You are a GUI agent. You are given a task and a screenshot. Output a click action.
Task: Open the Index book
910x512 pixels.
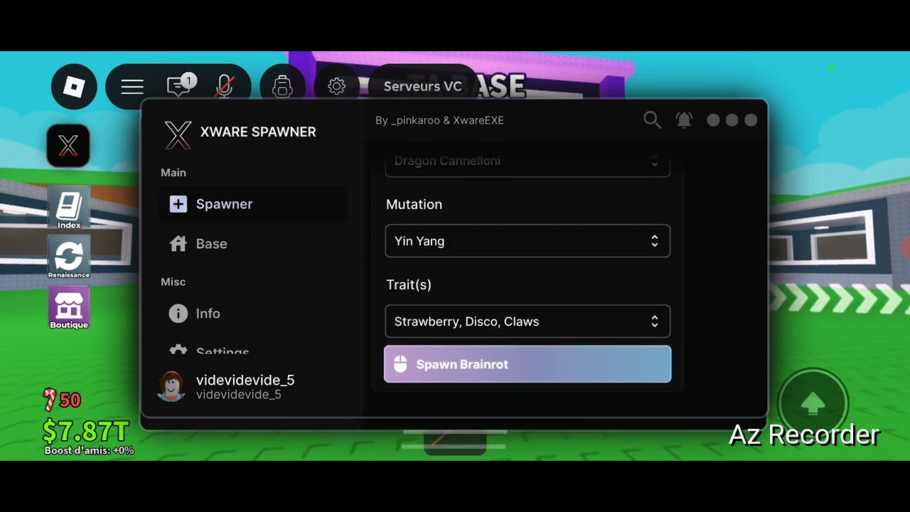pyautogui.click(x=69, y=208)
